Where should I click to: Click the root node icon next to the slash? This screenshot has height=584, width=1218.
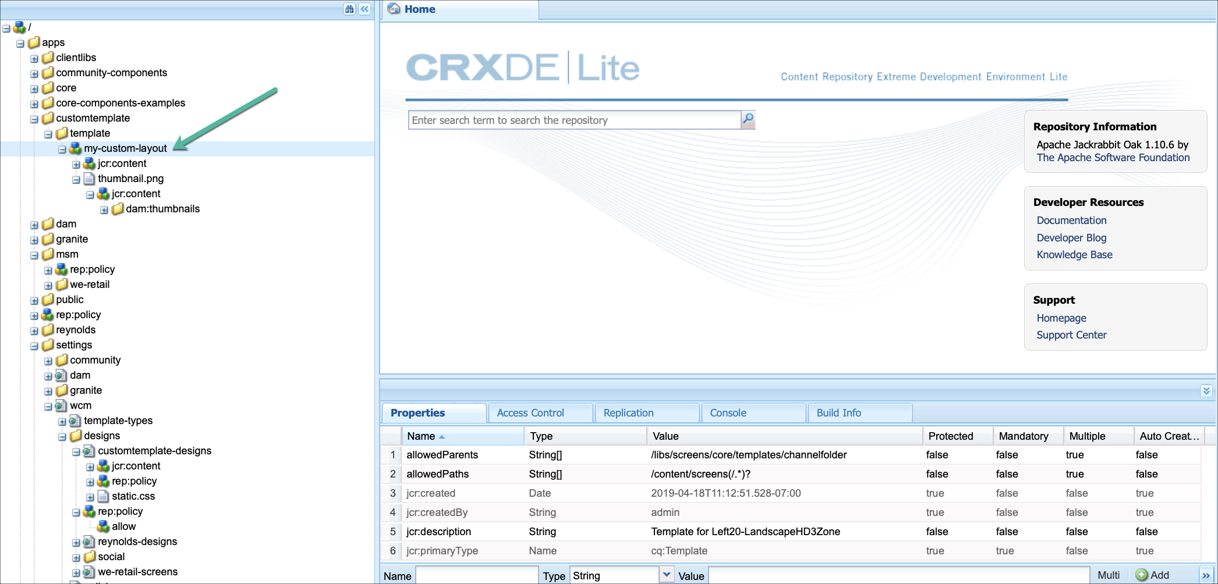click(x=19, y=27)
